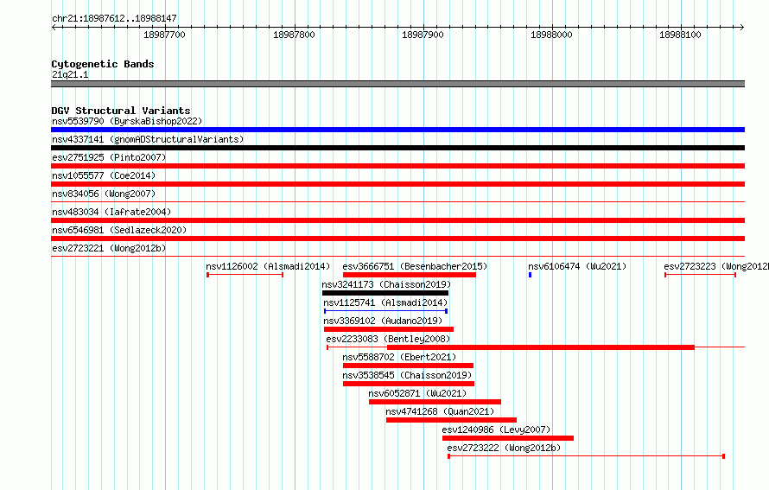The width and height of the screenshot is (769, 490).
Task: Click ruler position 18987800
Action: (x=294, y=35)
